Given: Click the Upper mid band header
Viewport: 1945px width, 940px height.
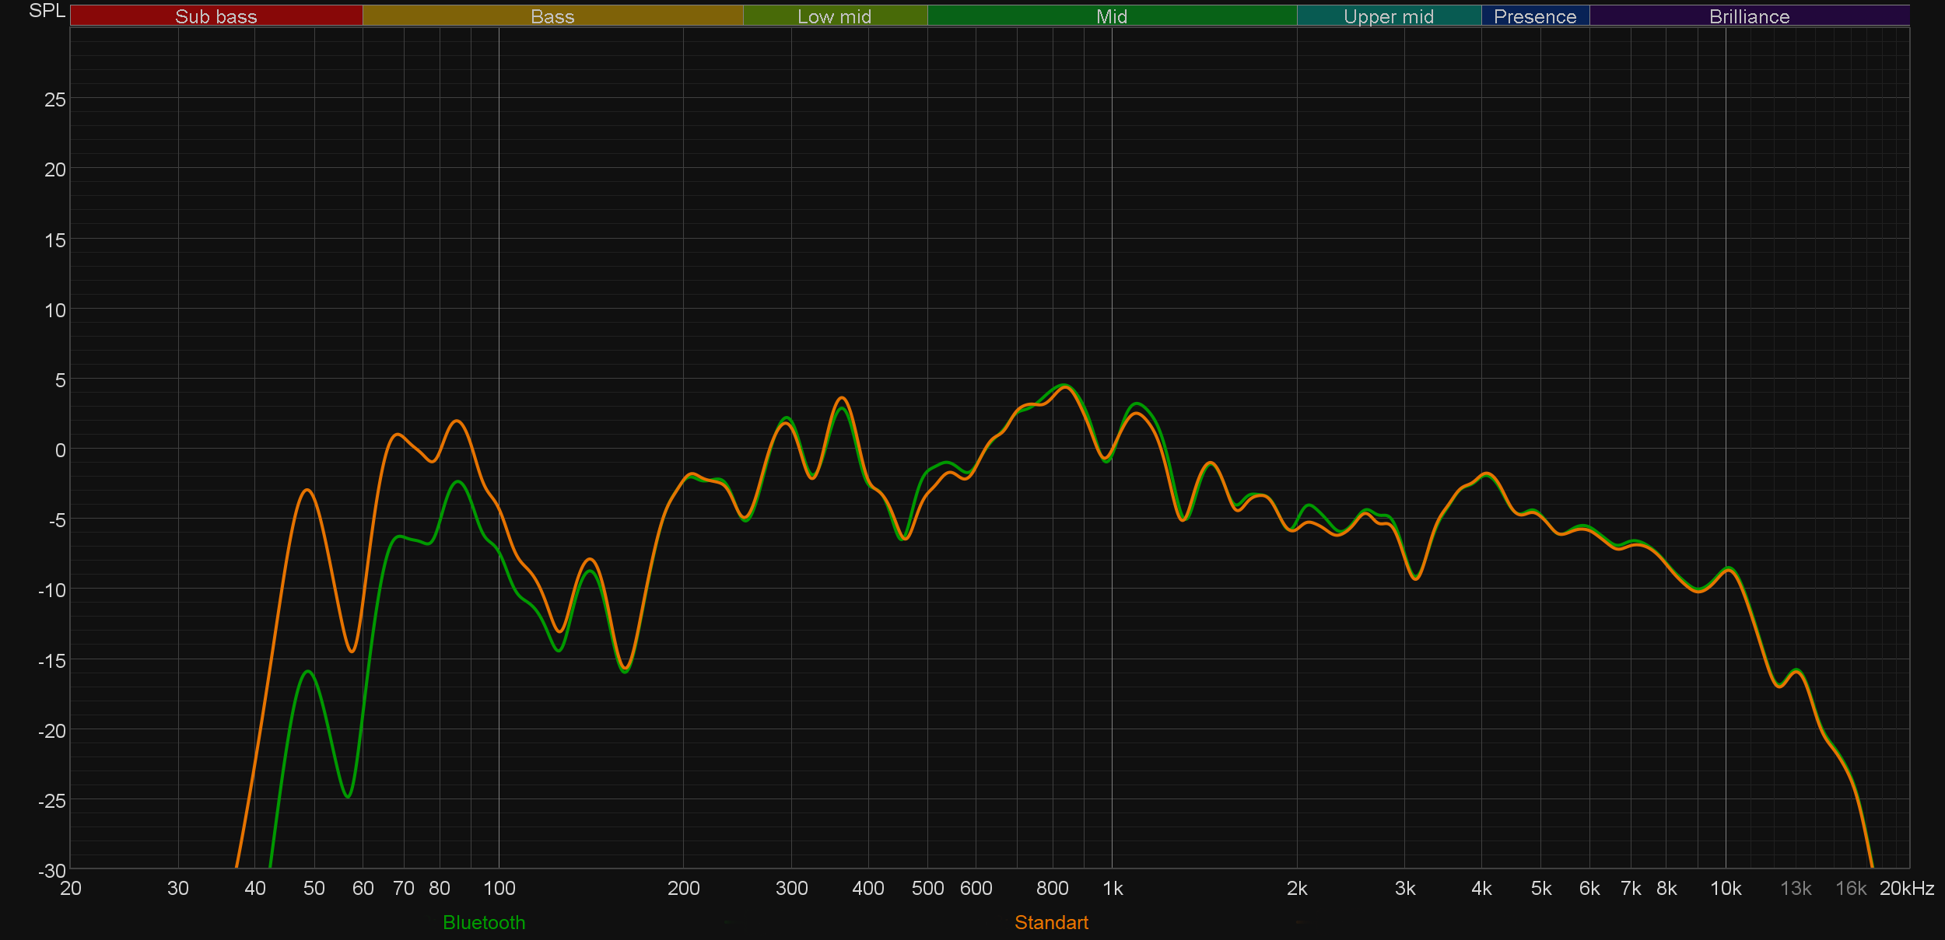Looking at the screenshot, I should [1388, 16].
